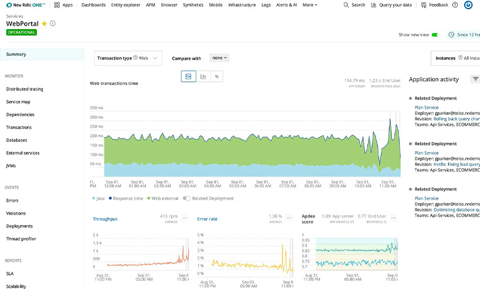Open Errors in the sidebar
Viewport: 480px width, 289px height.
[x=12, y=200]
